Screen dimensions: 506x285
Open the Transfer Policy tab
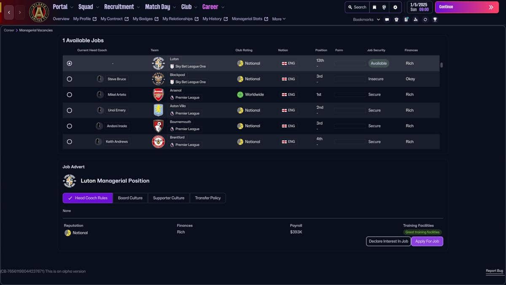207,198
